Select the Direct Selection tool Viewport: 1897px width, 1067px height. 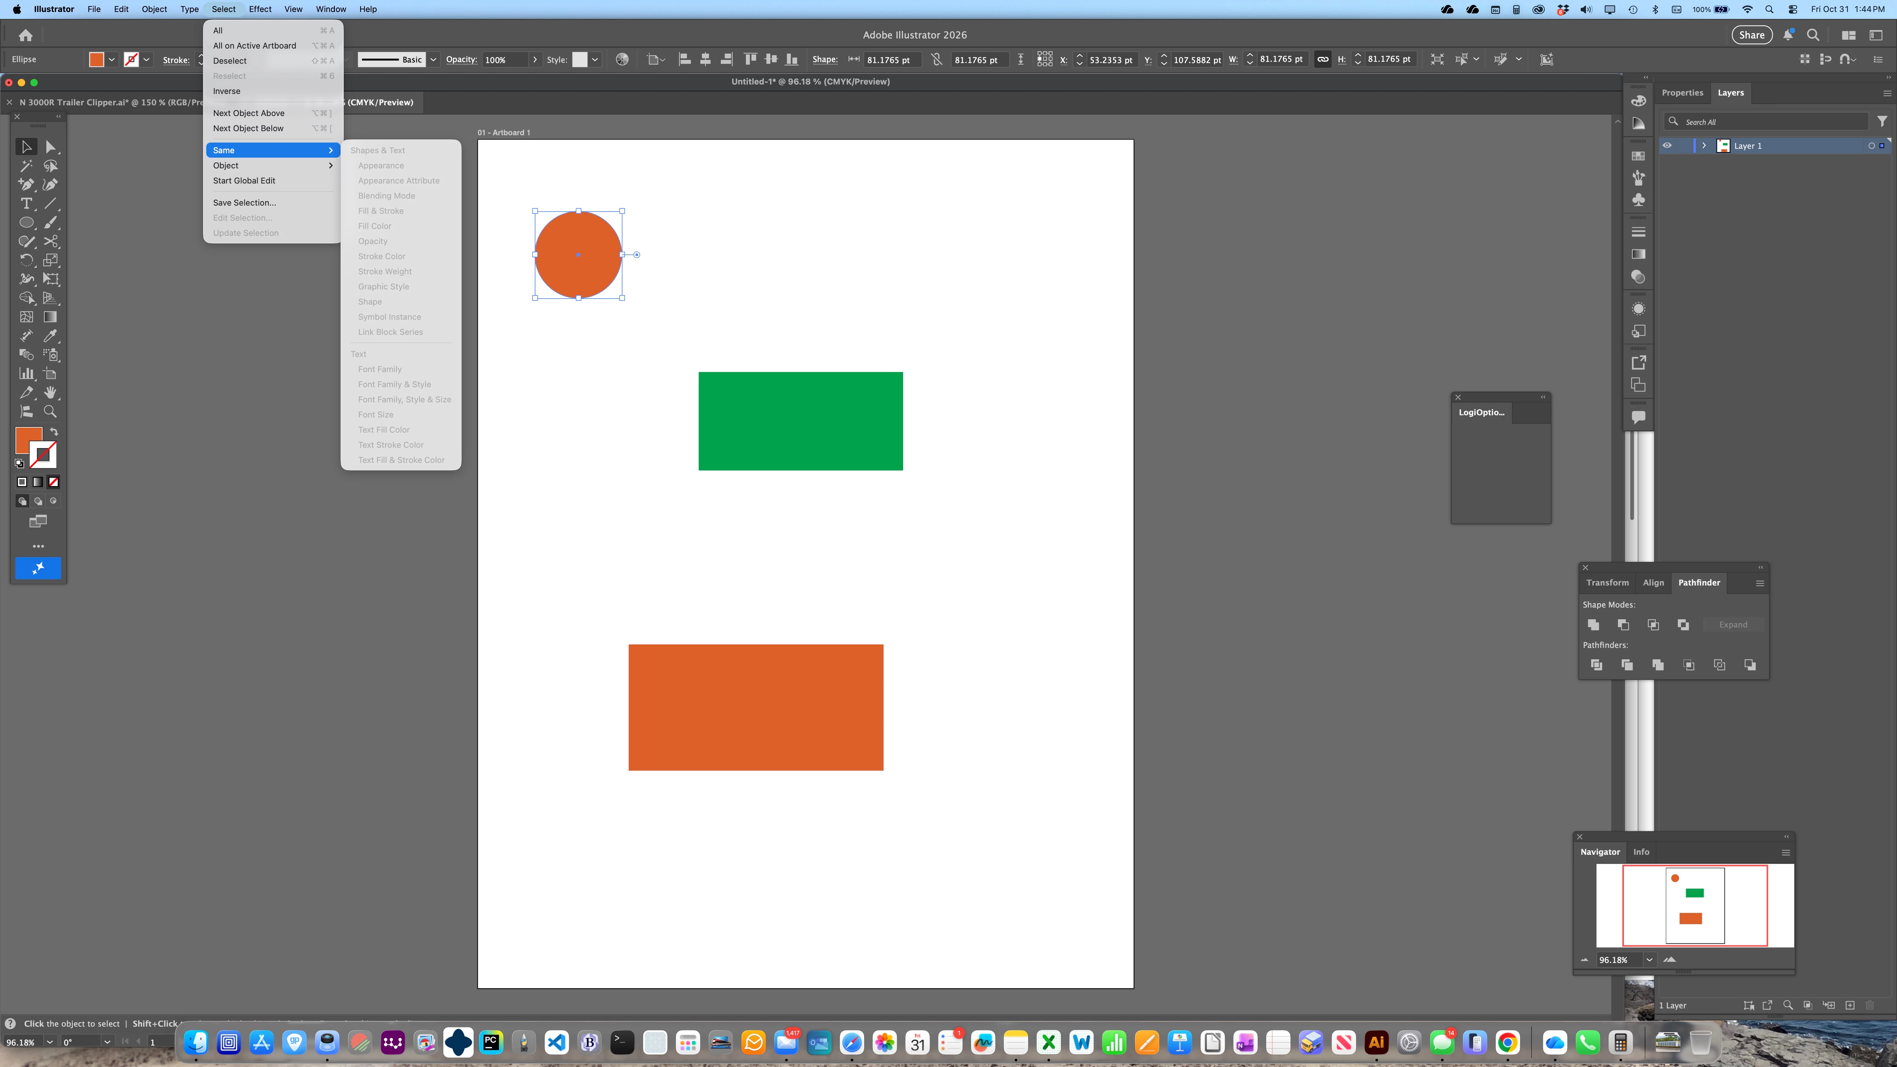tap(50, 147)
